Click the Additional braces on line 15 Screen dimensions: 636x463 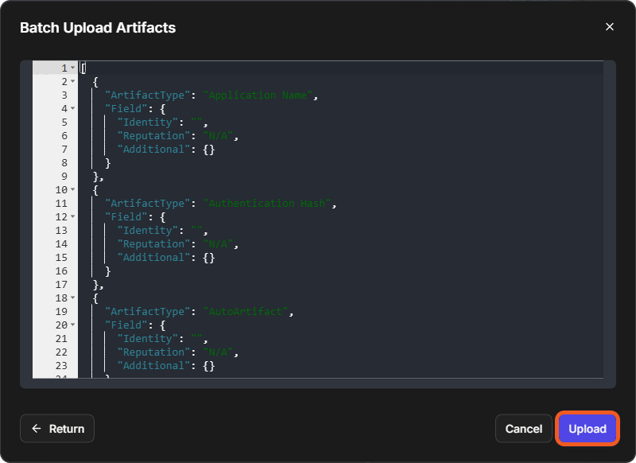(208, 258)
